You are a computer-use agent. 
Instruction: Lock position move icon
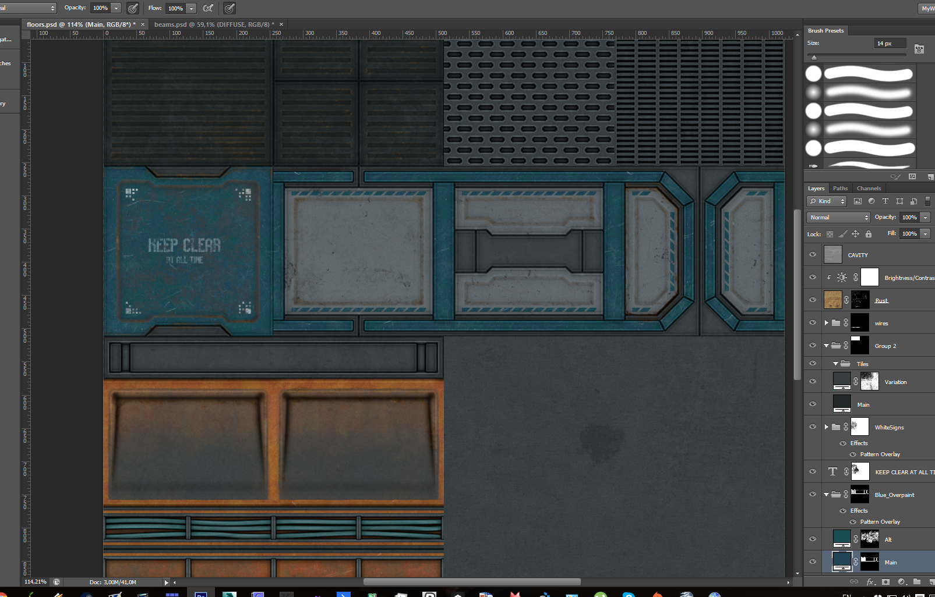856,234
